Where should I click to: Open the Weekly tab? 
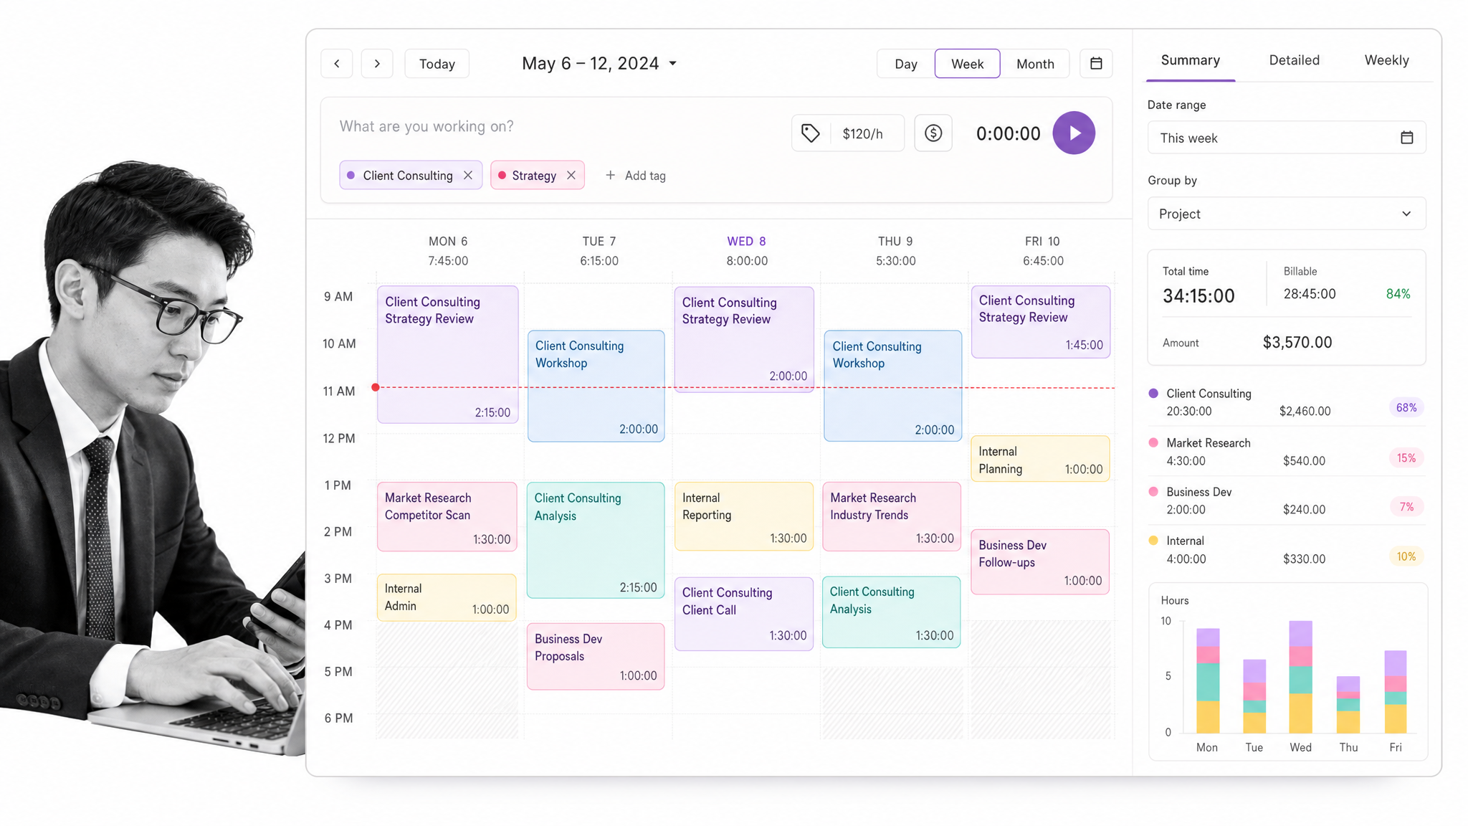click(x=1386, y=60)
